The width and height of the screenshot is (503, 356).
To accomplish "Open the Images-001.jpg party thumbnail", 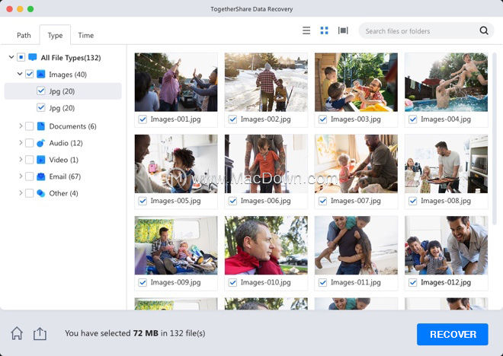I will click(x=176, y=82).
